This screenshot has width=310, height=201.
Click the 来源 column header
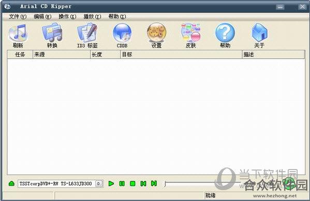coord(61,55)
